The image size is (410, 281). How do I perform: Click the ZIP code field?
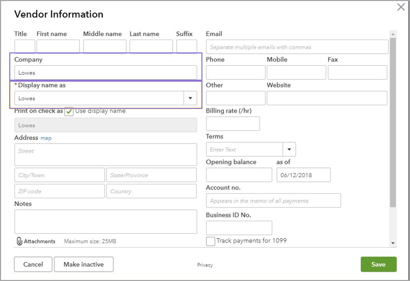click(60, 191)
